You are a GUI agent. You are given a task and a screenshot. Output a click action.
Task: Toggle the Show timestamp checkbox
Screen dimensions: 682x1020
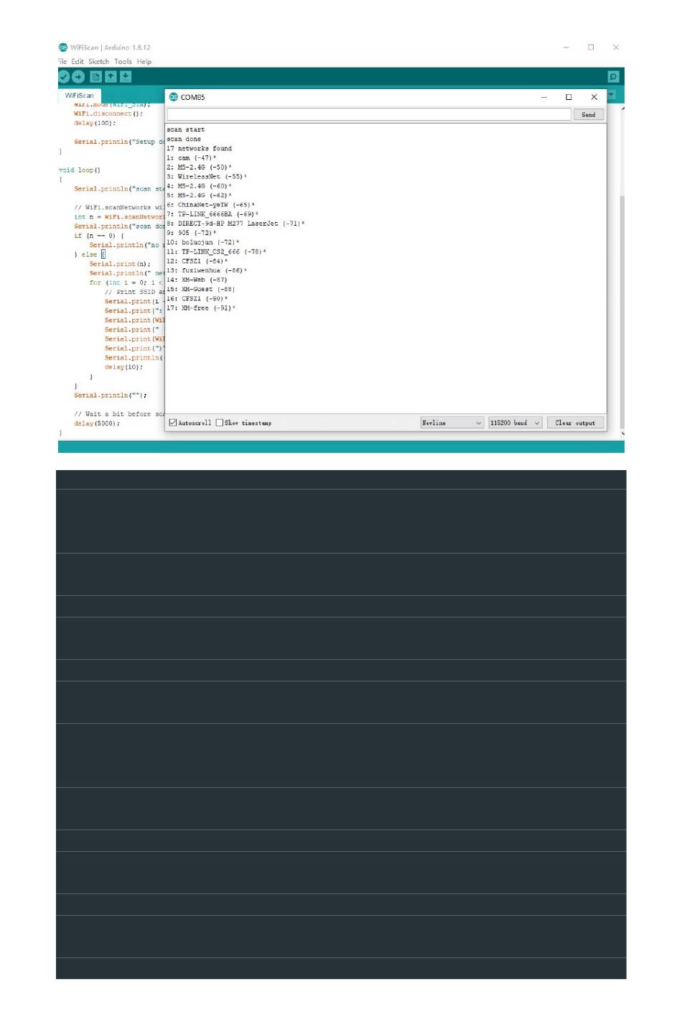220,423
